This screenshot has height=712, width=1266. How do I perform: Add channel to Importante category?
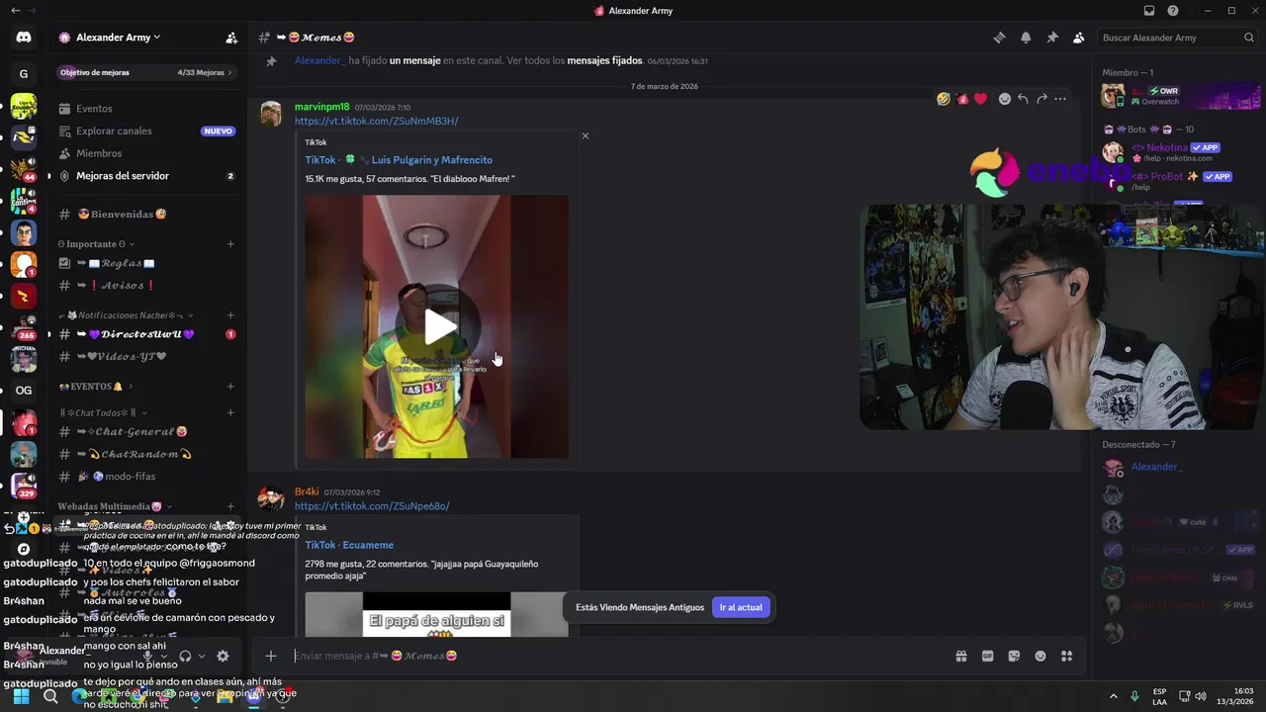pyautogui.click(x=230, y=244)
